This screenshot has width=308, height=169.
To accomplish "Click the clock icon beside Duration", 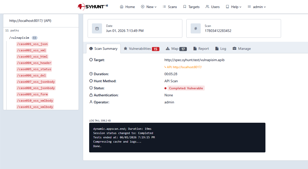I will coord(91,74).
